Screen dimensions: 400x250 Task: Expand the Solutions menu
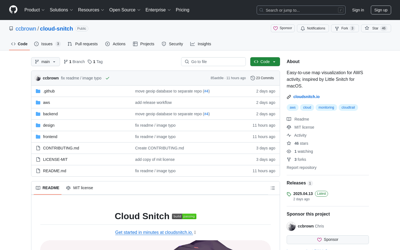[61, 10]
